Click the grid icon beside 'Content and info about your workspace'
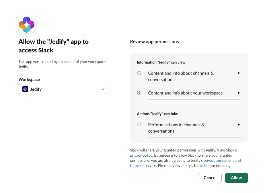Screen dimensions: 271x193 (x=139, y=93)
